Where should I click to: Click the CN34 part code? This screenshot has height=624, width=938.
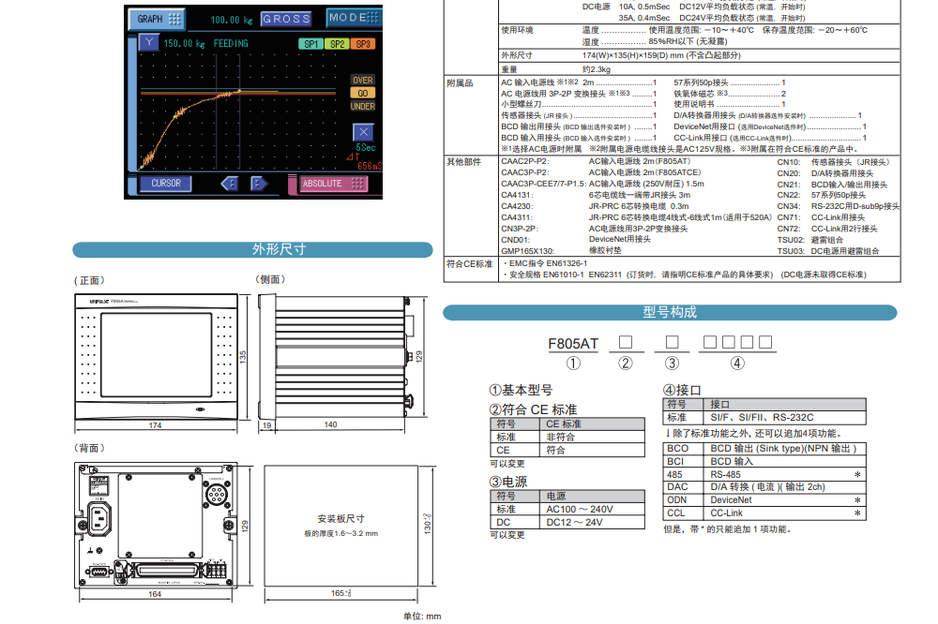[789, 206]
